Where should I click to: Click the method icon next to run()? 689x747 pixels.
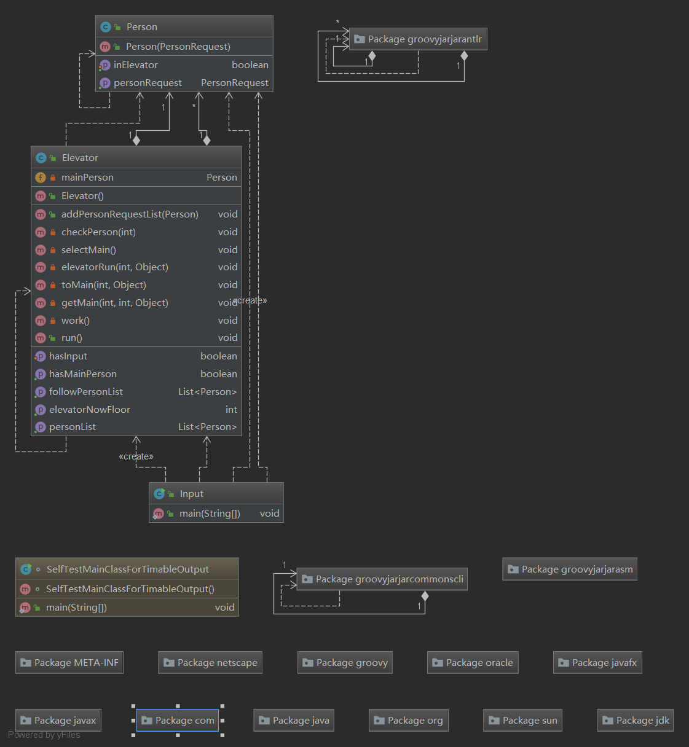pos(41,338)
